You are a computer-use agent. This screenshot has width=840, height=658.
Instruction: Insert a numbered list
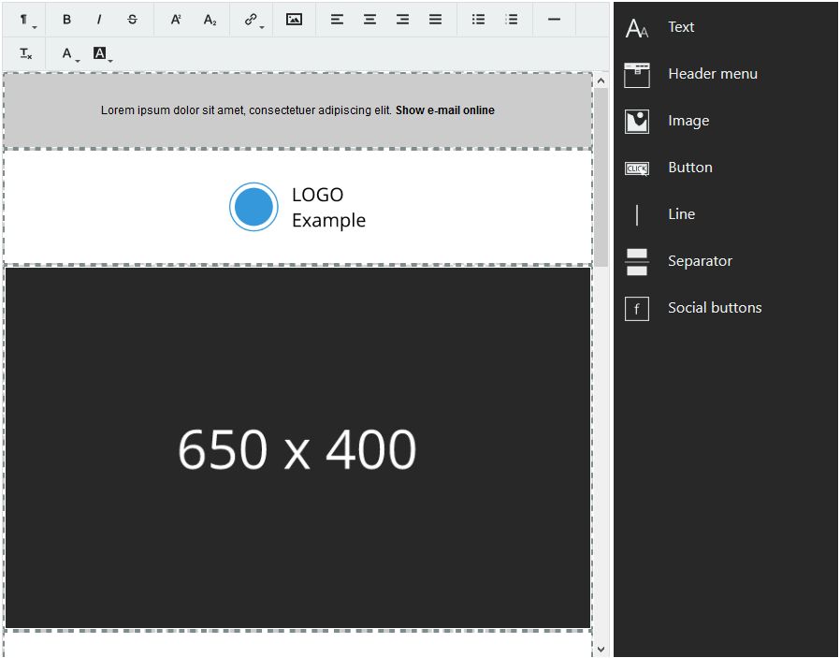[512, 20]
